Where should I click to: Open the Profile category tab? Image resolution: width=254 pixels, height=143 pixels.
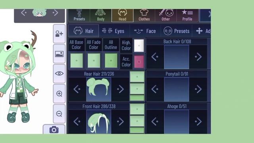187,15
